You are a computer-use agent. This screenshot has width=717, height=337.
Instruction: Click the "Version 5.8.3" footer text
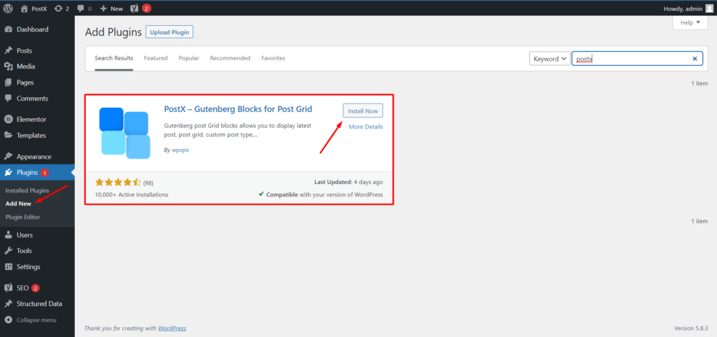click(x=691, y=329)
